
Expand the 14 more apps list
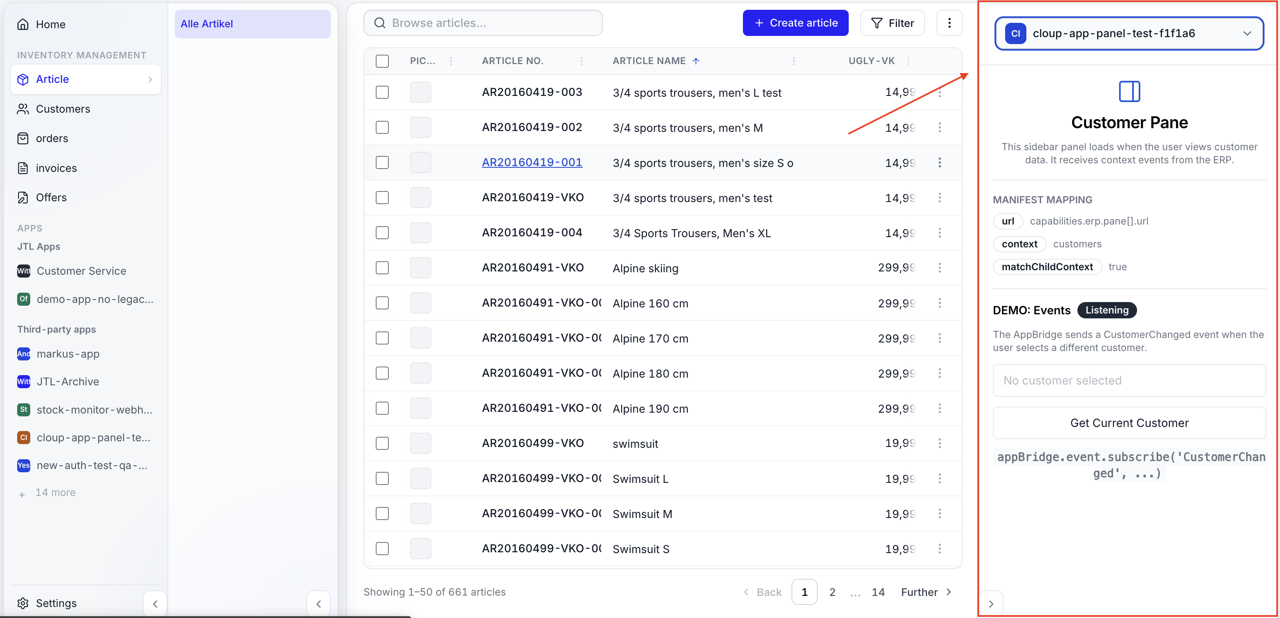(x=47, y=493)
